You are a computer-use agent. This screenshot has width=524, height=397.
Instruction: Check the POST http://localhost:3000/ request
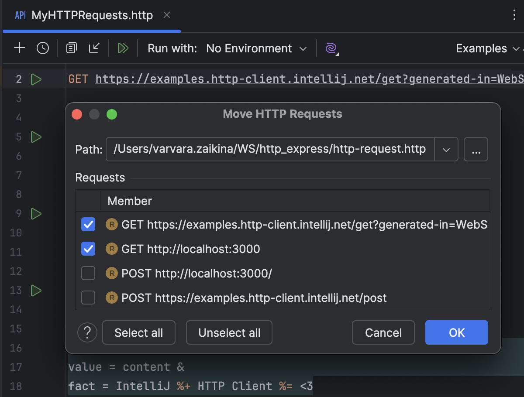pyautogui.click(x=88, y=273)
